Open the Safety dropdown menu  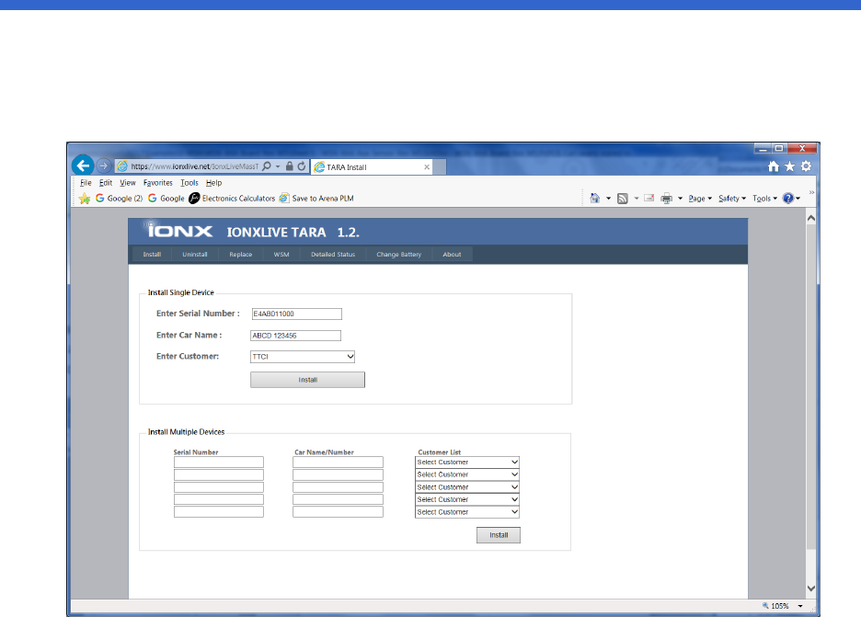tap(732, 199)
